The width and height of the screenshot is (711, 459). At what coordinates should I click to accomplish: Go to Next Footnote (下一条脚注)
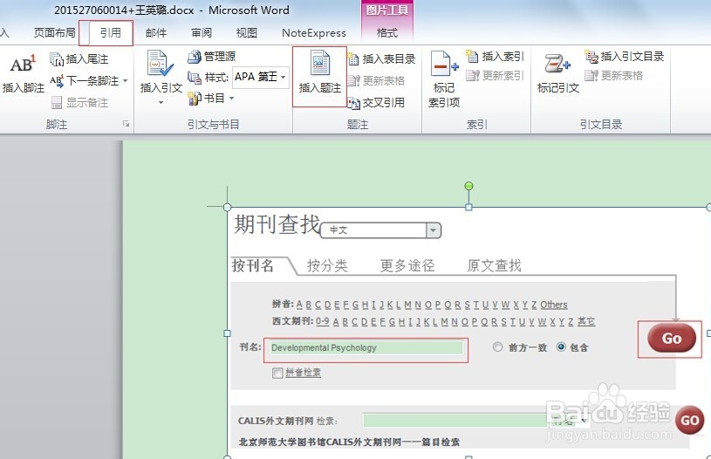click(x=85, y=81)
